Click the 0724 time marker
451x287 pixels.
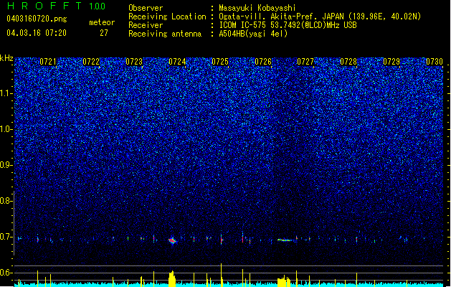tap(177, 62)
